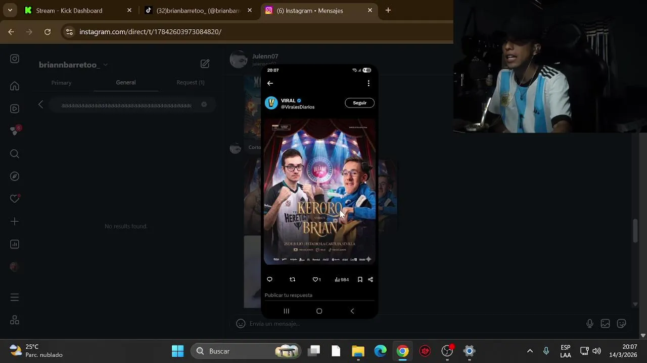Viewport: 647px width, 363px height.
Task: Open profile avatar in Instagram sidebar
Action: coord(15,267)
